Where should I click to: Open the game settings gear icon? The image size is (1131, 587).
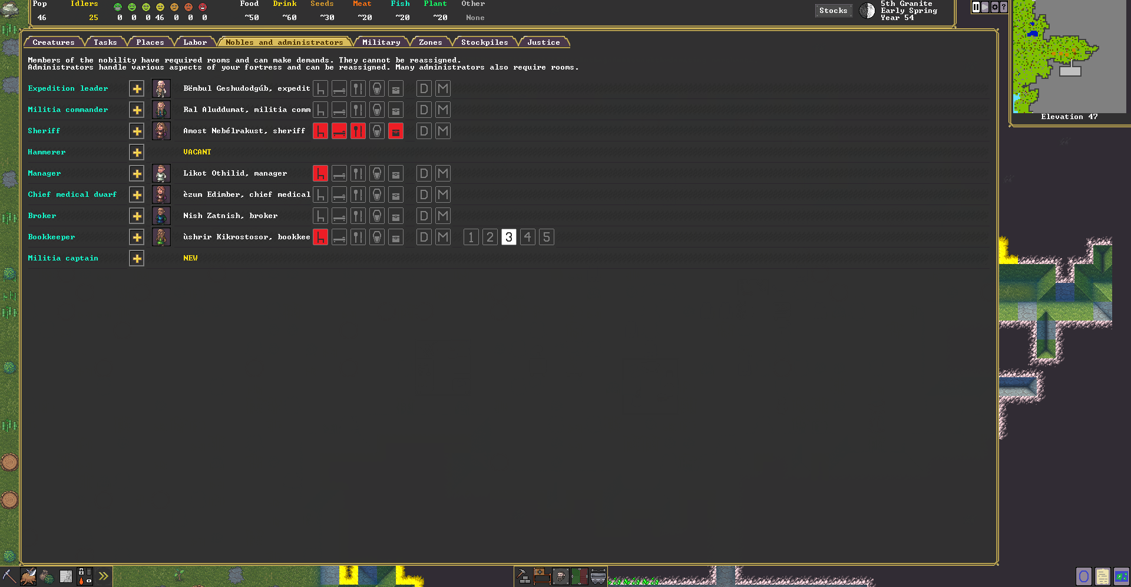point(995,7)
